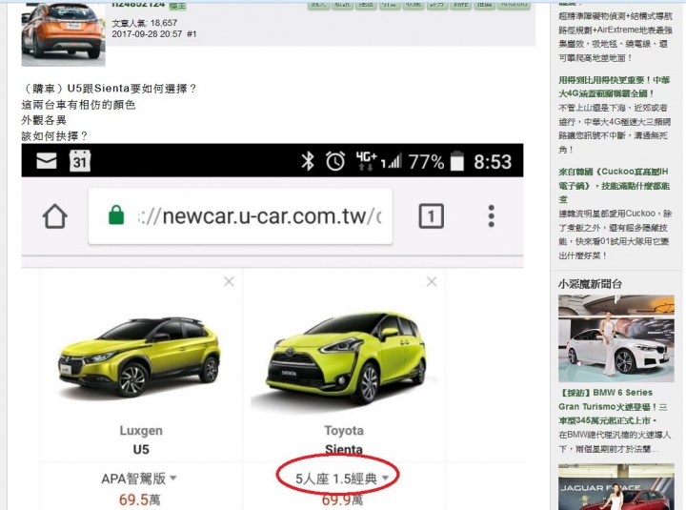Screen dimensions: 686x510
Task: Tap the Bluetooth icon in phone status bar
Action: click(308, 161)
